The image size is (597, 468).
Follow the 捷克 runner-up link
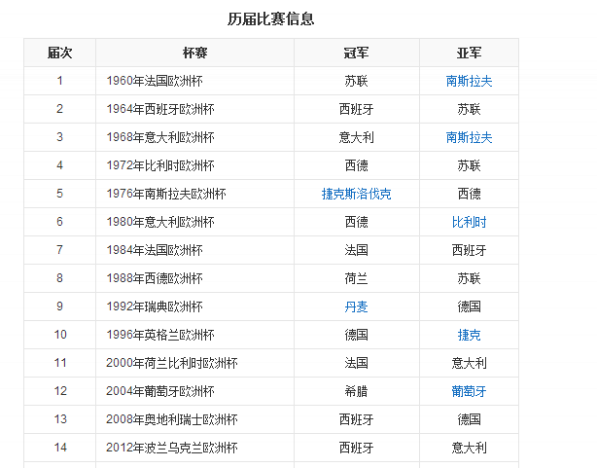(469, 335)
